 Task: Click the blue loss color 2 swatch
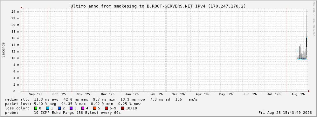click(x=59, y=108)
